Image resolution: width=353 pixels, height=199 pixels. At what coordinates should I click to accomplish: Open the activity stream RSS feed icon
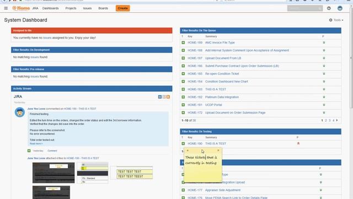coord(168,97)
